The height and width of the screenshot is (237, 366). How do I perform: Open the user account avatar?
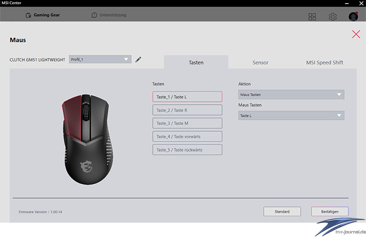click(353, 16)
